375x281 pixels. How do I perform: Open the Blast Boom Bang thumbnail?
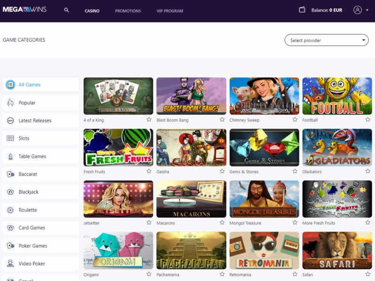[x=191, y=96]
